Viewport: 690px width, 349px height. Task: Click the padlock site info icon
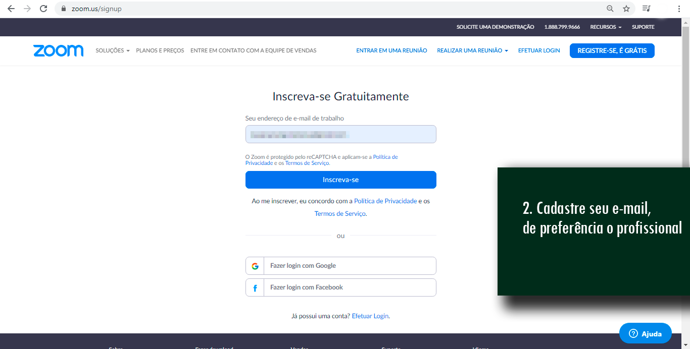tap(64, 9)
